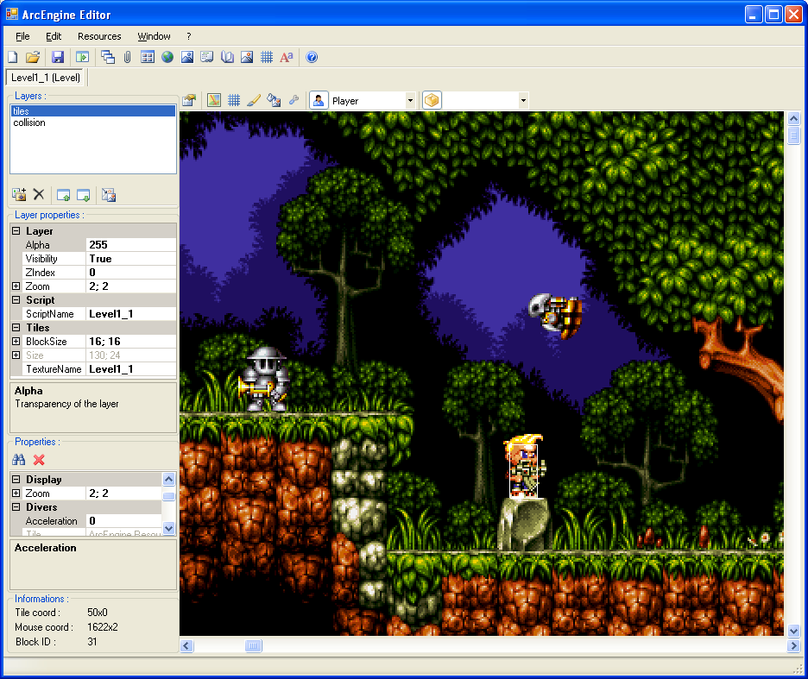The image size is (808, 679).
Task: Click the red X under Properties
Action: 39,460
